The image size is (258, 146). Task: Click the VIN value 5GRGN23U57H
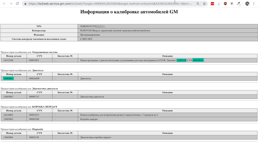88,26
